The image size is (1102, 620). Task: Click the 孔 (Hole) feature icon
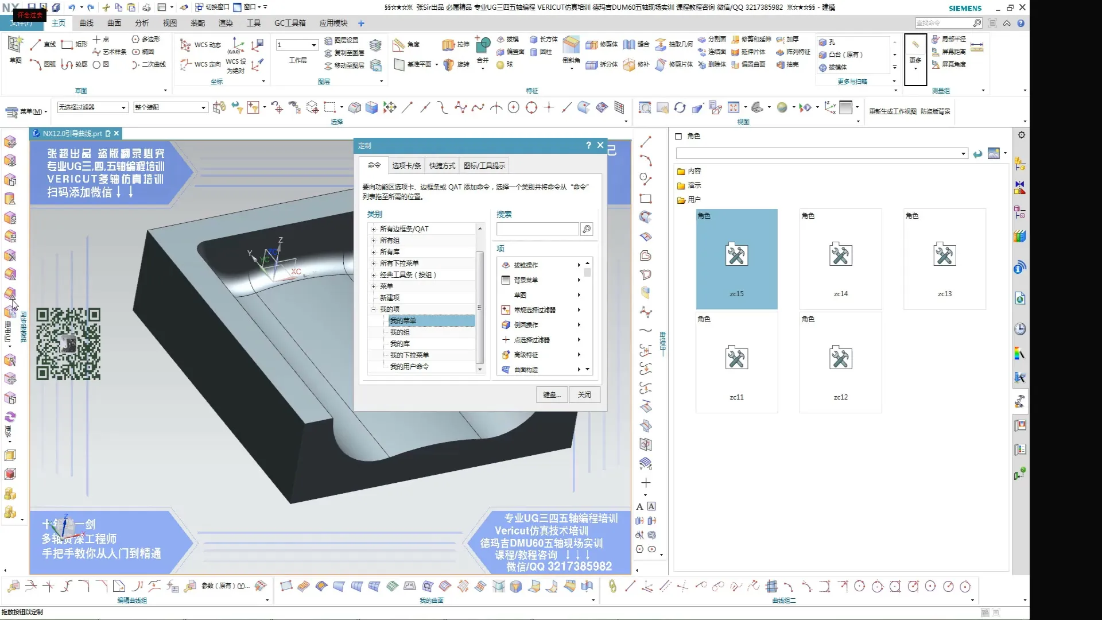(x=822, y=42)
